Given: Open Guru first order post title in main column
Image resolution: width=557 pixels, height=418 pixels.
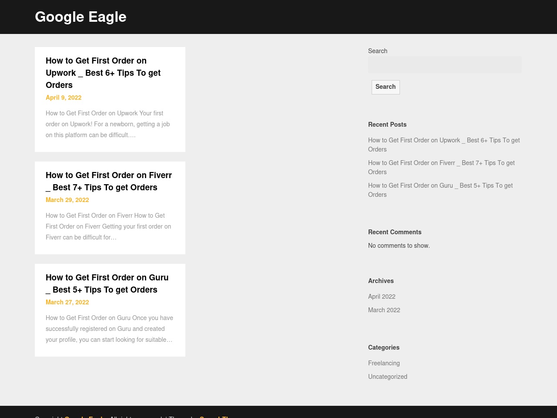Looking at the screenshot, I should tap(107, 283).
